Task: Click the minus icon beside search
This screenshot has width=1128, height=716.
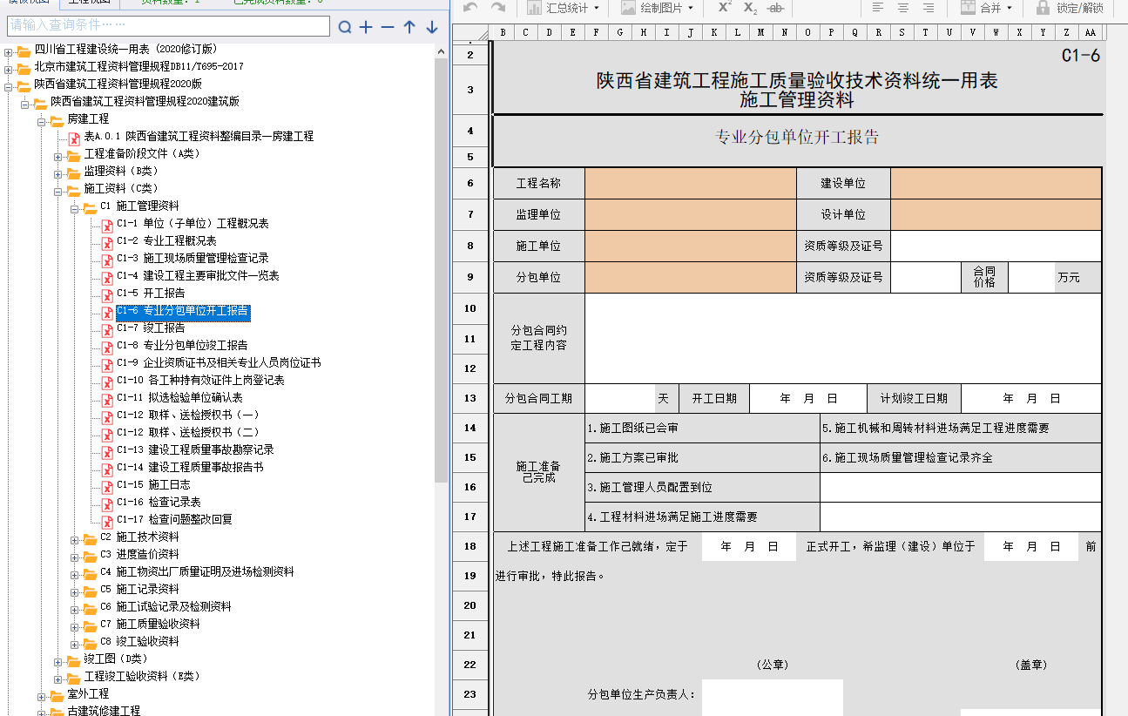Action: click(x=388, y=27)
